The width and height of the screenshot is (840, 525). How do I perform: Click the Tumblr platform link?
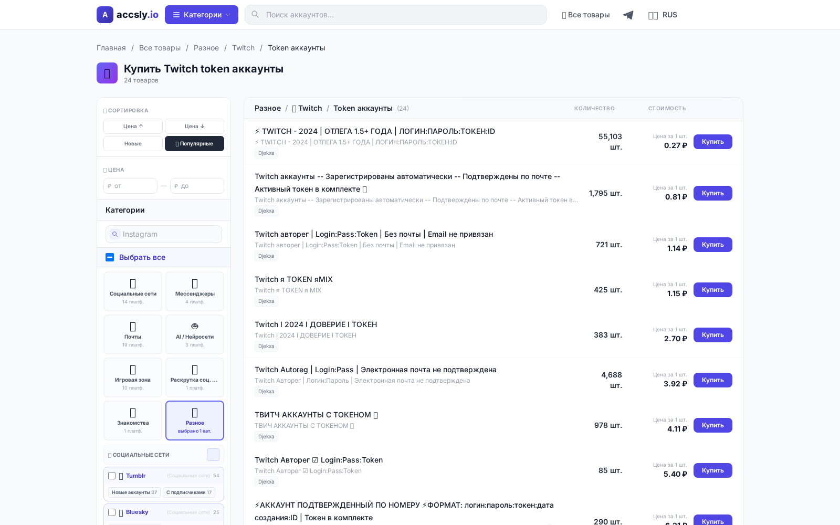point(135,476)
